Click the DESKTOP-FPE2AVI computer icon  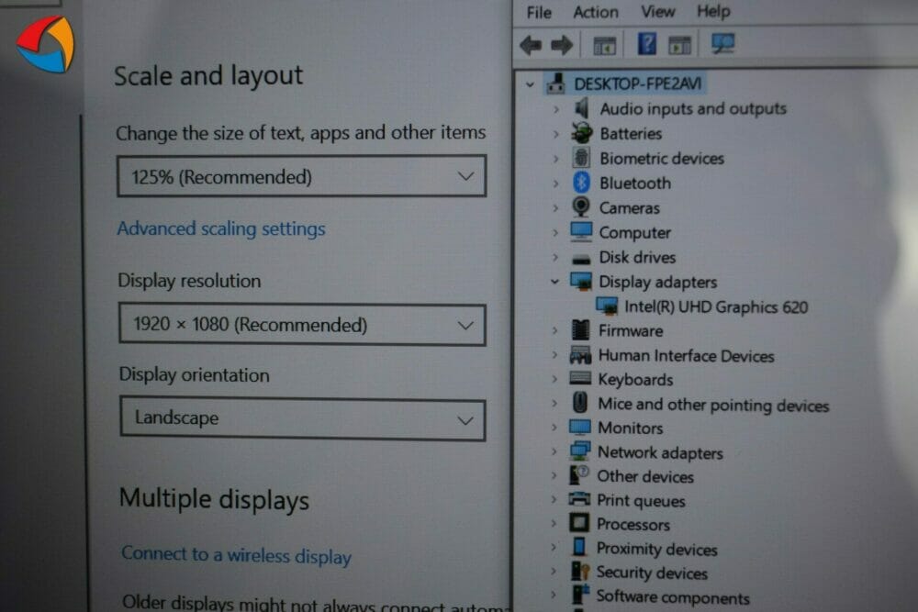pyautogui.click(x=555, y=84)
